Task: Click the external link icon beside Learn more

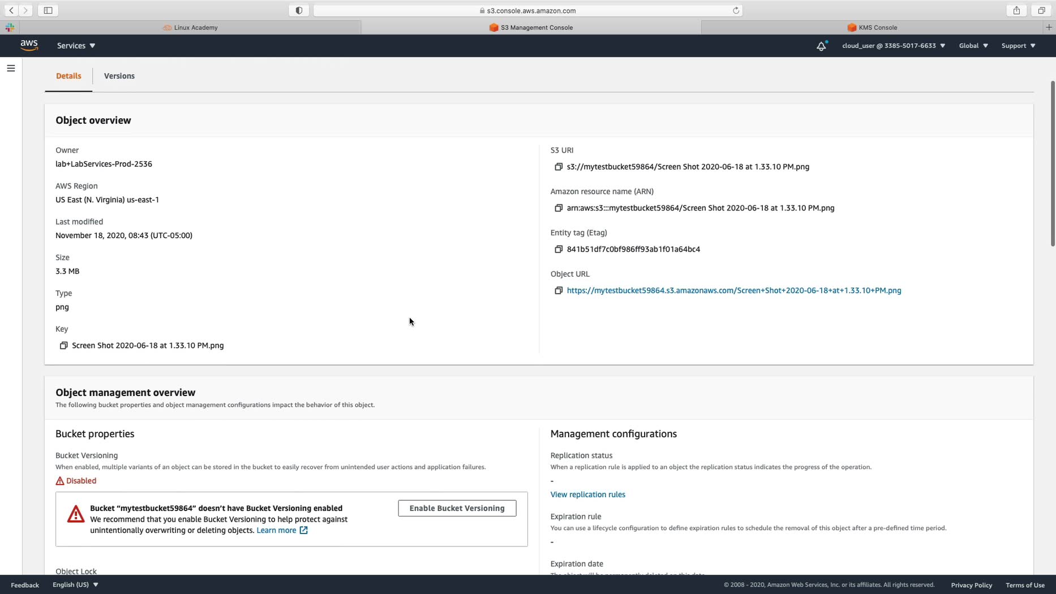Action: 304,530
